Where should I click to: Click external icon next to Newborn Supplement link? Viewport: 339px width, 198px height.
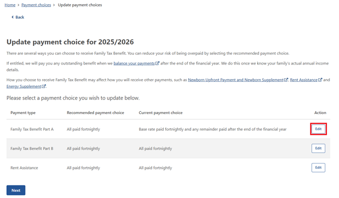(286, 80)
